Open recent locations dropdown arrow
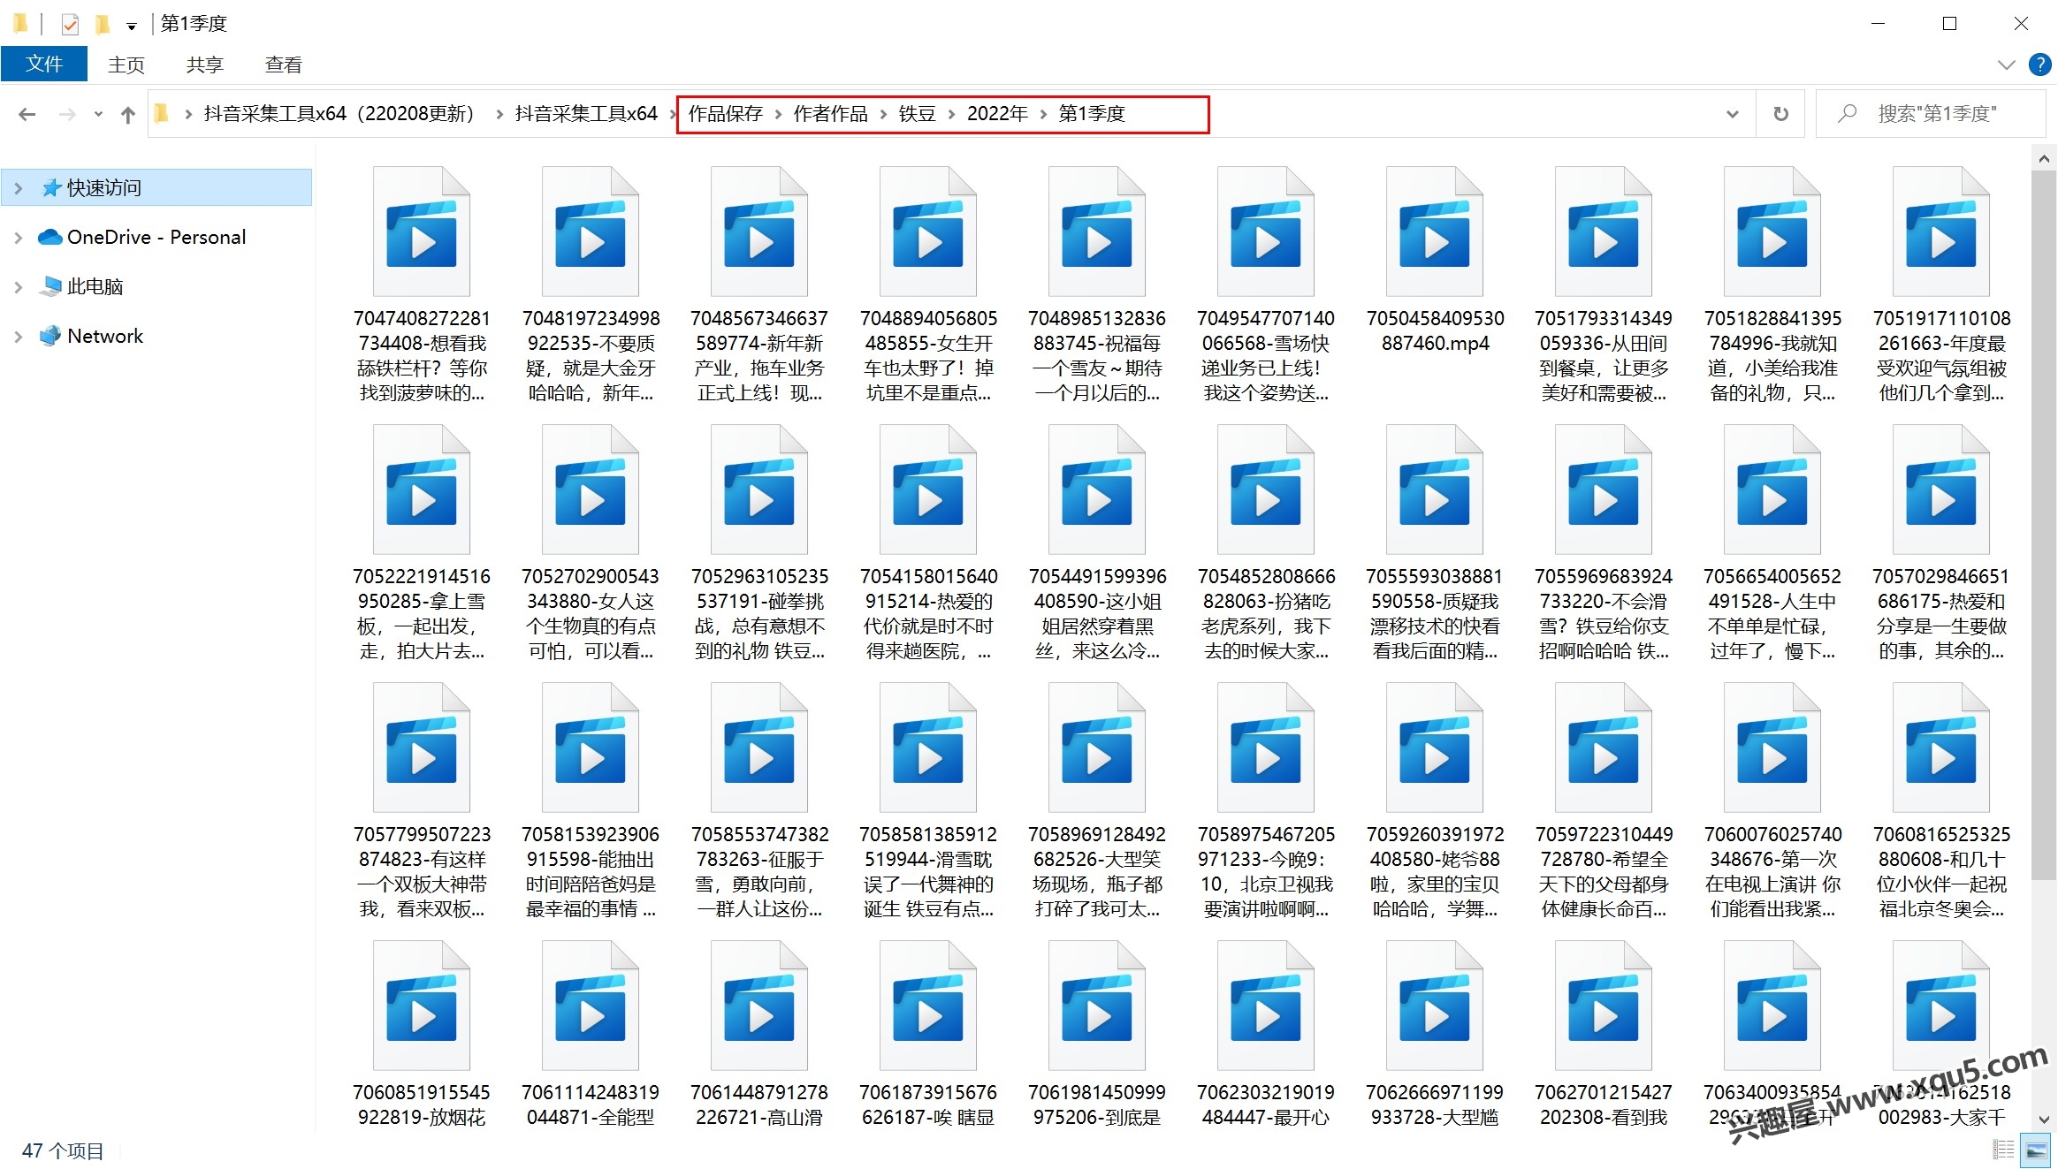 point(98,114)
